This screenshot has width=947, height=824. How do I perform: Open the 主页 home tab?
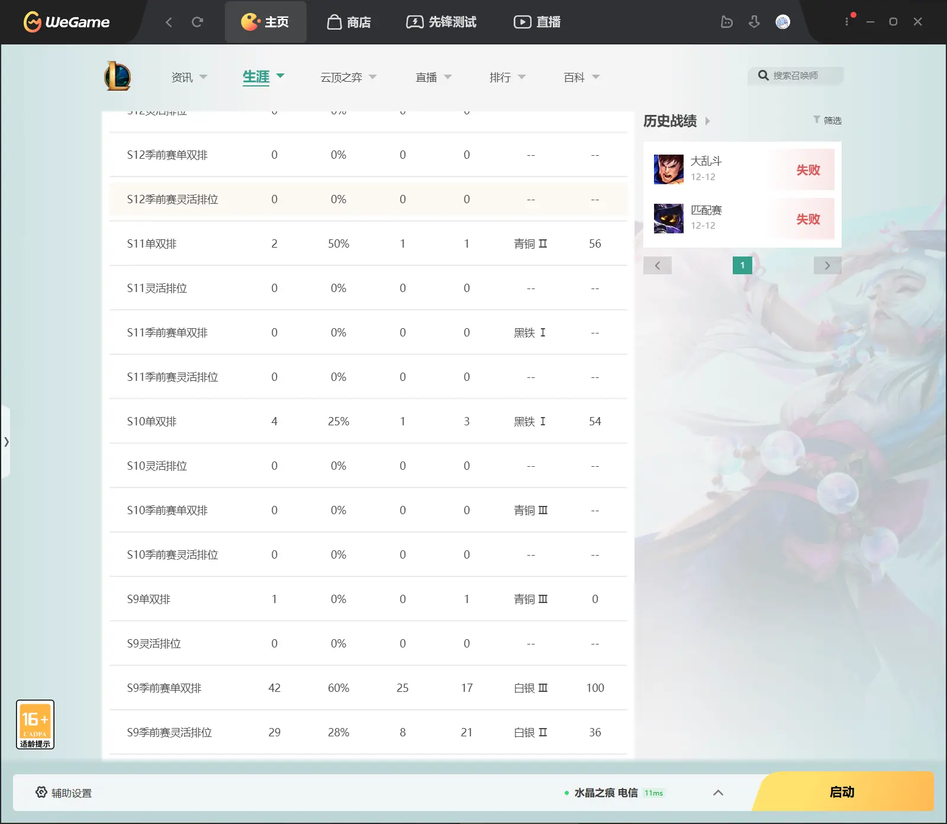[265, 22]
